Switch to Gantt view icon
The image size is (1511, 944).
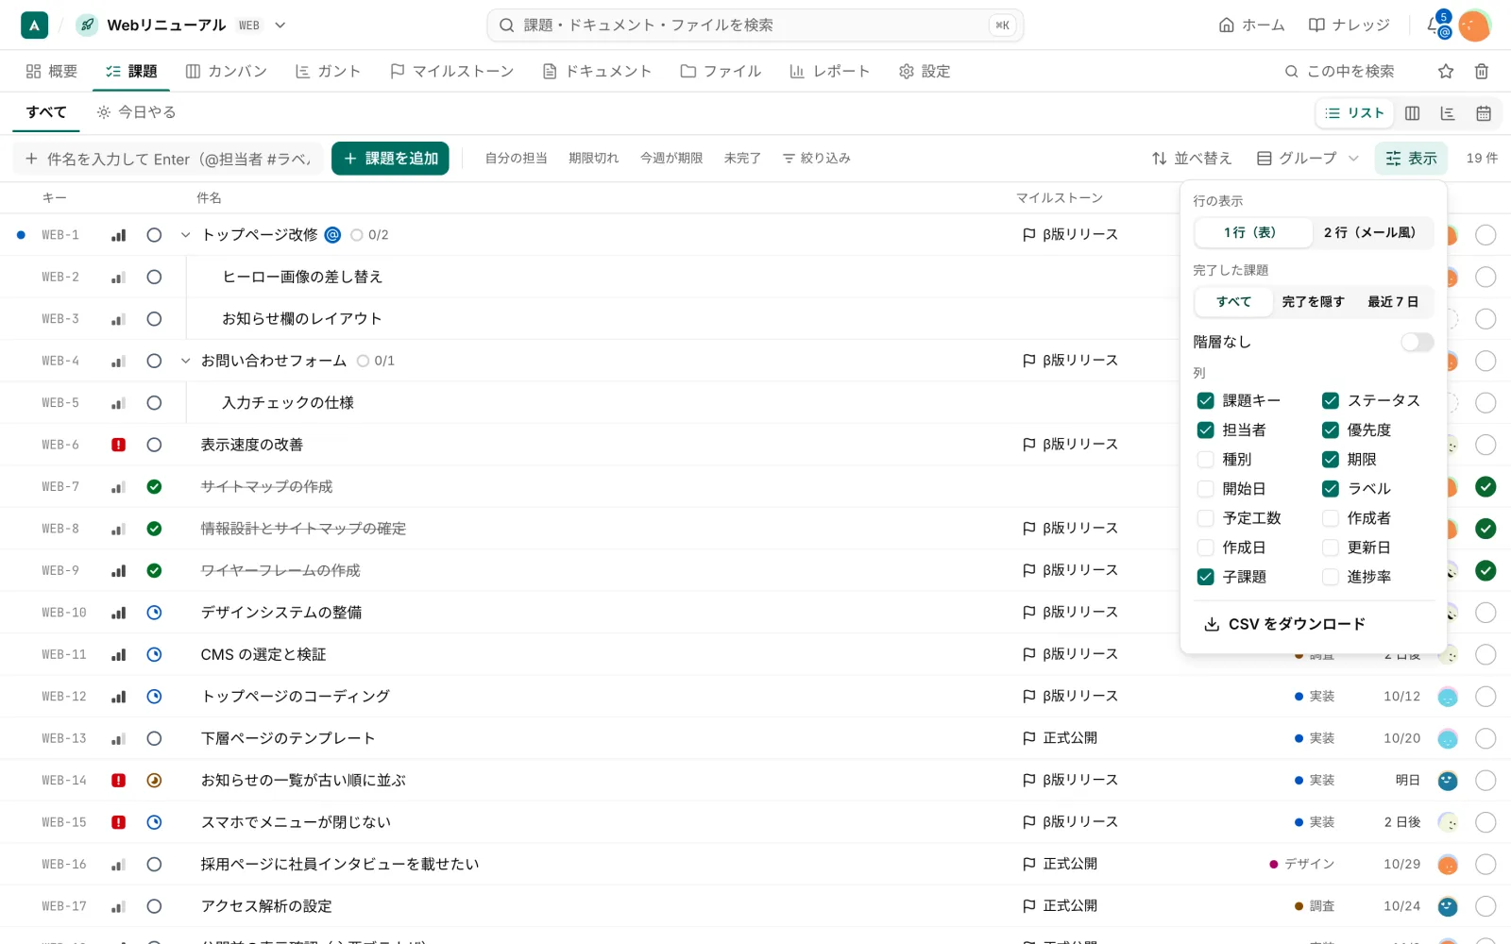pos(1448,113)
